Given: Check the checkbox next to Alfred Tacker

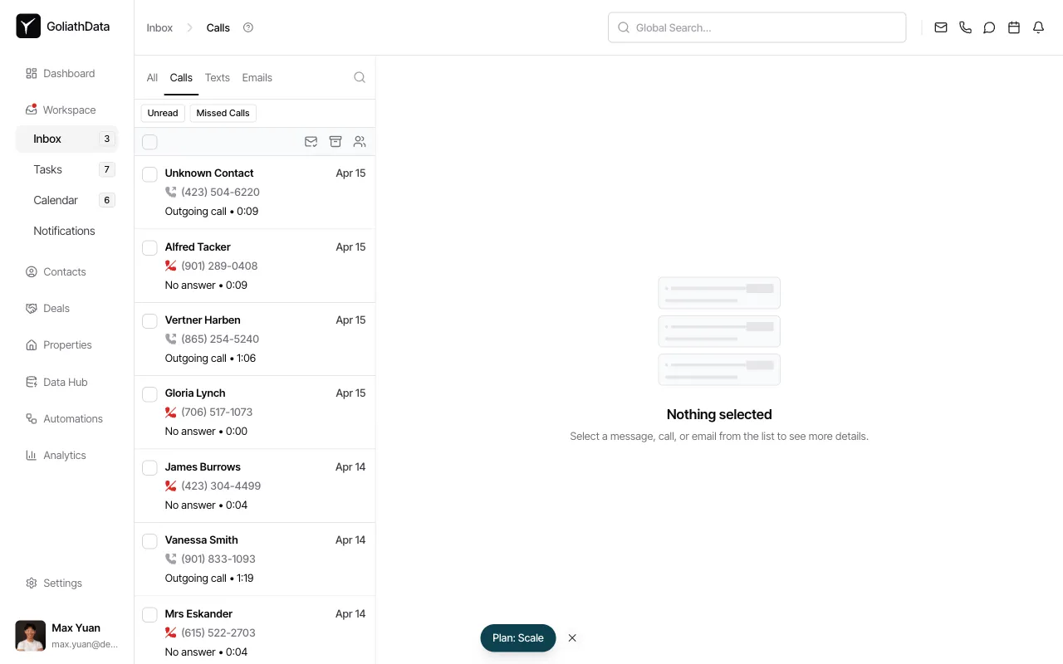Looking at the screenshot, I should (x=149, y=247).
